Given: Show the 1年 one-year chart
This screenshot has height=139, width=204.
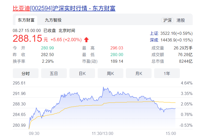Looking at the screenshot, I should point(167,73).
